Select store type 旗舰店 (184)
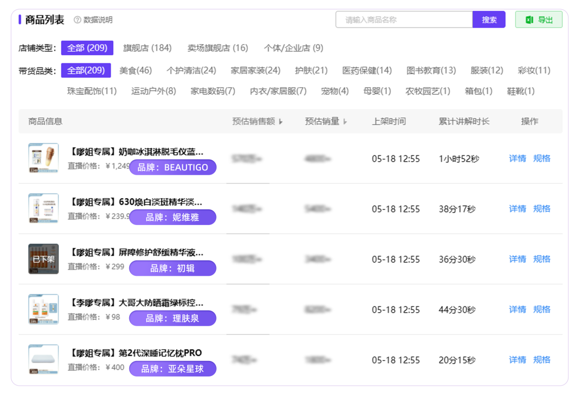The height and width of the screenshot is (399, 579). [x=147, y=48]
